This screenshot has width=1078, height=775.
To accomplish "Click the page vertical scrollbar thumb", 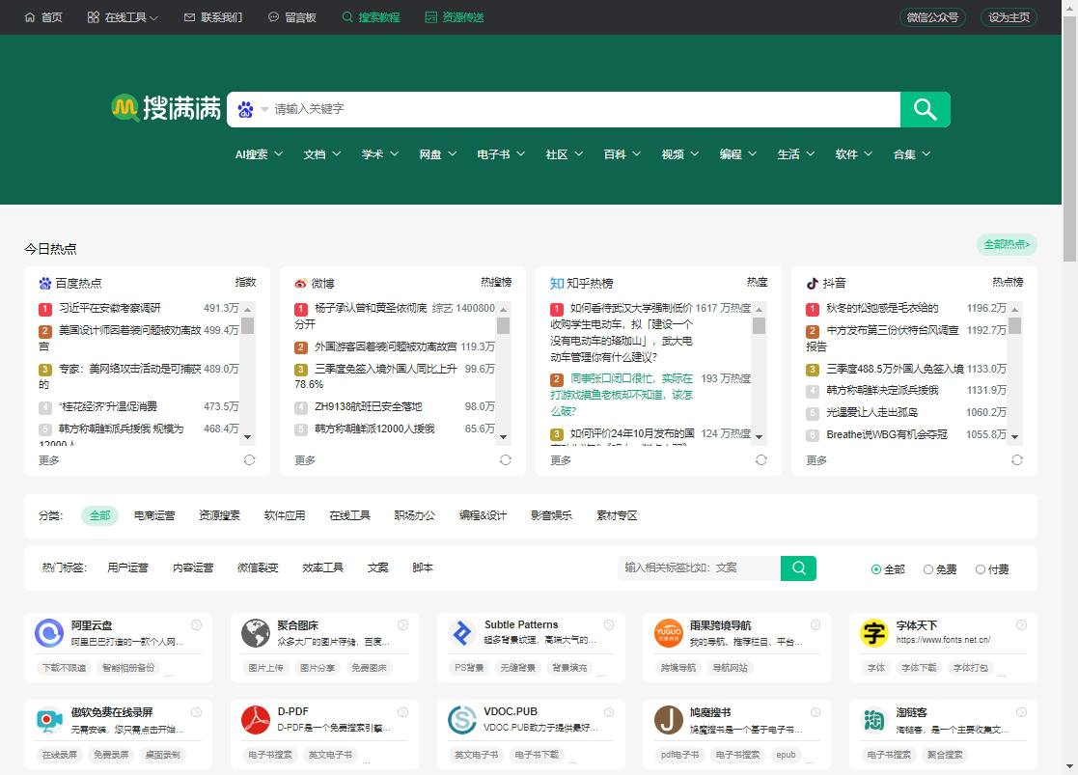I will coord(1069,138).
